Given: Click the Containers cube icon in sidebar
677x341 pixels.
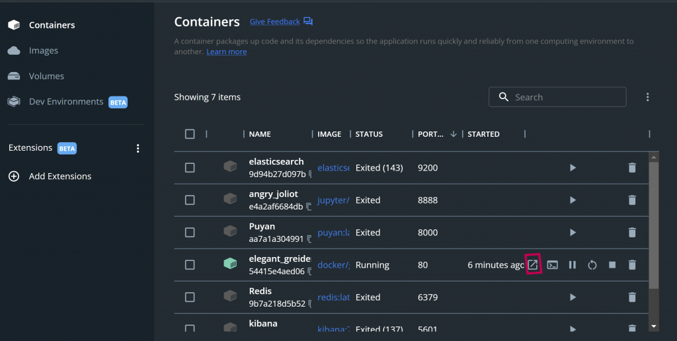Looking at the screenshot, I should (14, 25).
